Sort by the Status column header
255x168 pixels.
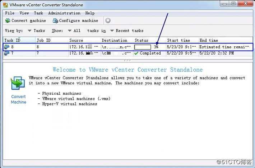(x=149, y=40)
